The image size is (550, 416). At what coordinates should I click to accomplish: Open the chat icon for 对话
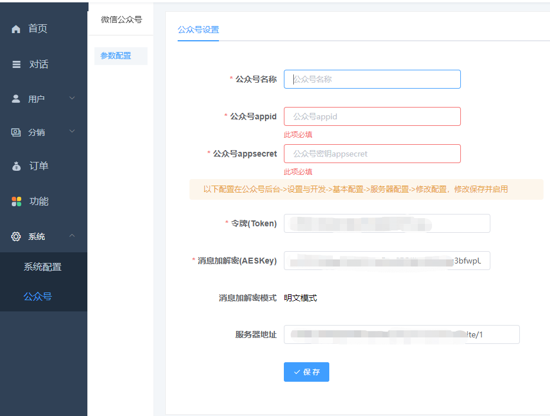(15, 63)
